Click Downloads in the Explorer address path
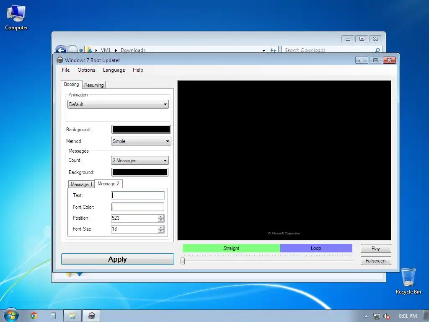Image resolution: width=429 pixels, height=322 pixels. (x=133, y=50)
